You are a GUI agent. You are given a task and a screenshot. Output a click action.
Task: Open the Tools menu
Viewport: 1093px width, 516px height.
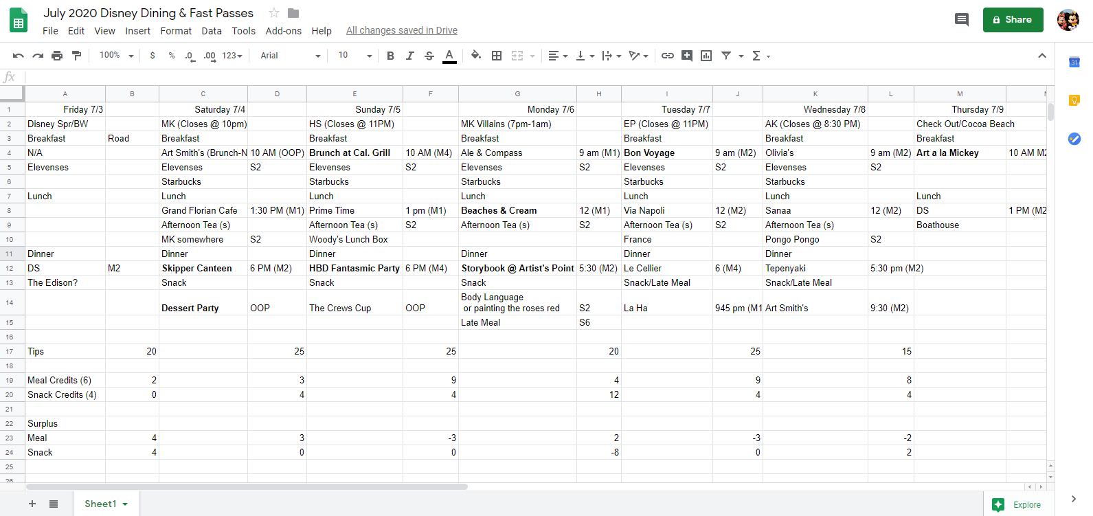pyautogui.click(x=243, y=31)
